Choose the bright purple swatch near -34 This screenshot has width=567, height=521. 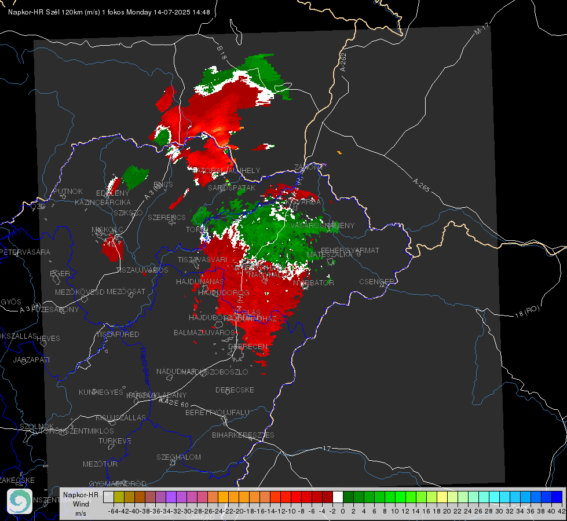pos(171,497)
